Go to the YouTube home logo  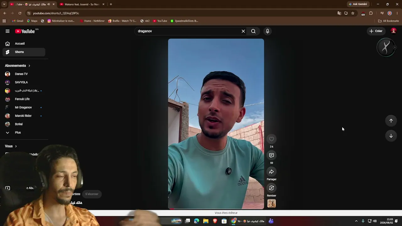25,31
